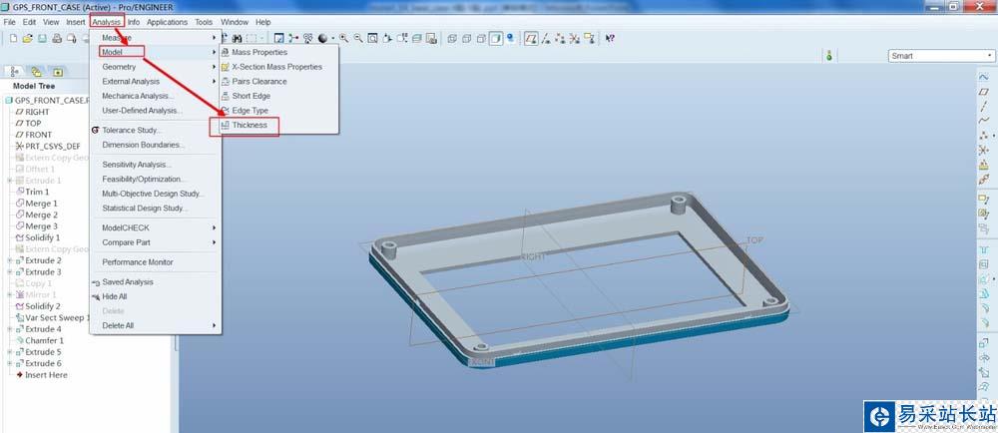
Task: Select the Datum Point tool
Action: pyautogui.click(x=983, y=136)
